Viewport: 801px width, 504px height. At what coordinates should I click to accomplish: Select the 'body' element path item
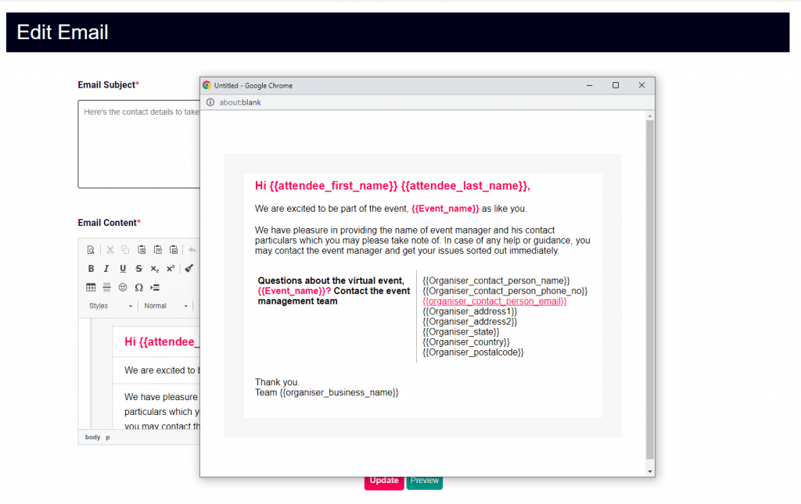point(92,437)
